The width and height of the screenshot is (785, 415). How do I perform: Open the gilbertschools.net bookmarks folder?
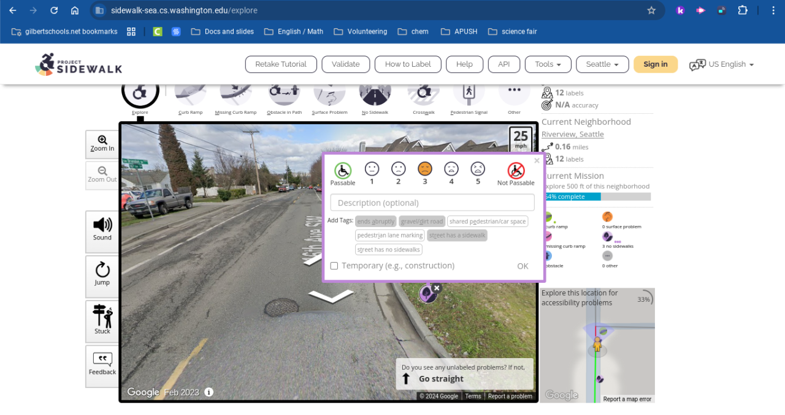click(x=64, y=32)
